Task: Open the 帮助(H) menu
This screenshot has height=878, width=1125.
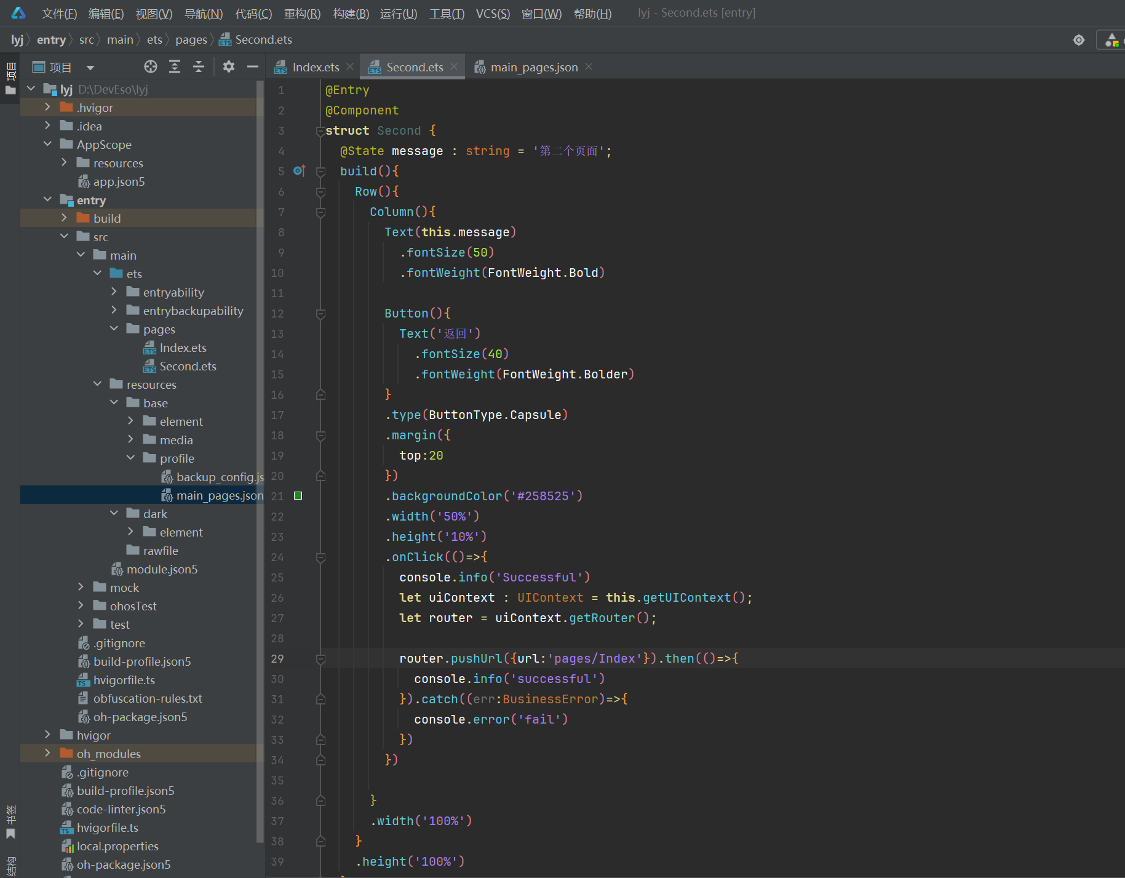Action: (592, 14)
